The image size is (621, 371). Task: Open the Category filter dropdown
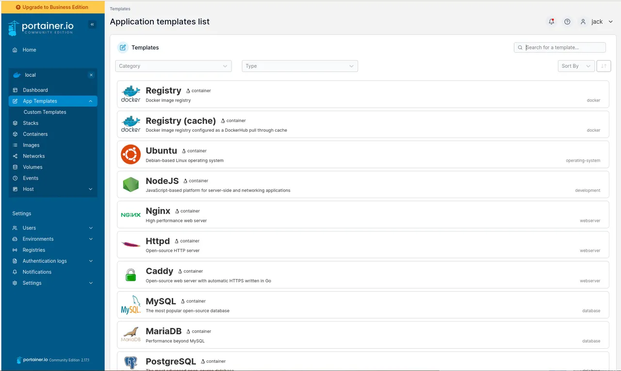tap(173, 66)
